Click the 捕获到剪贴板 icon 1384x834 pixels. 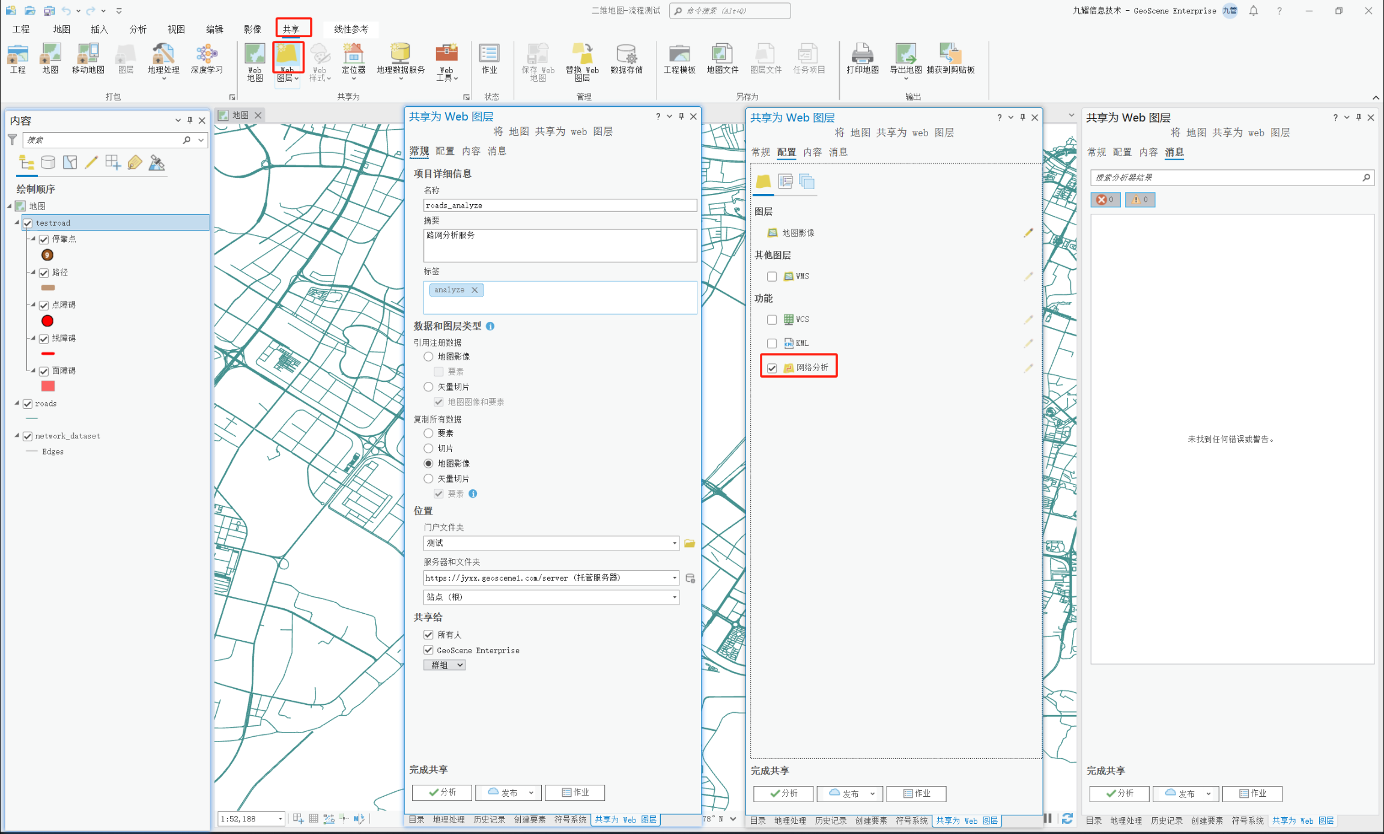point(950,59)
